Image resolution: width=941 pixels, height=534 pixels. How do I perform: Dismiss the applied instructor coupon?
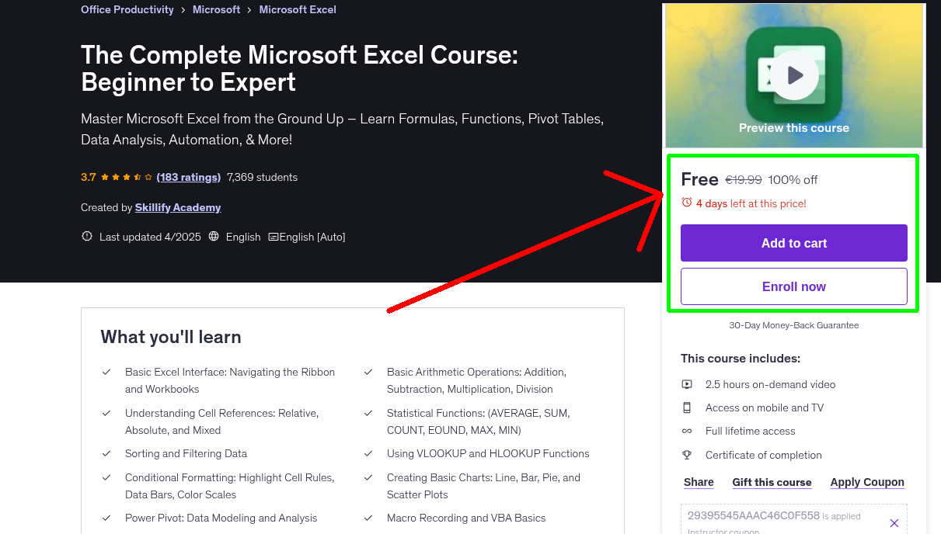click(894, 522)
